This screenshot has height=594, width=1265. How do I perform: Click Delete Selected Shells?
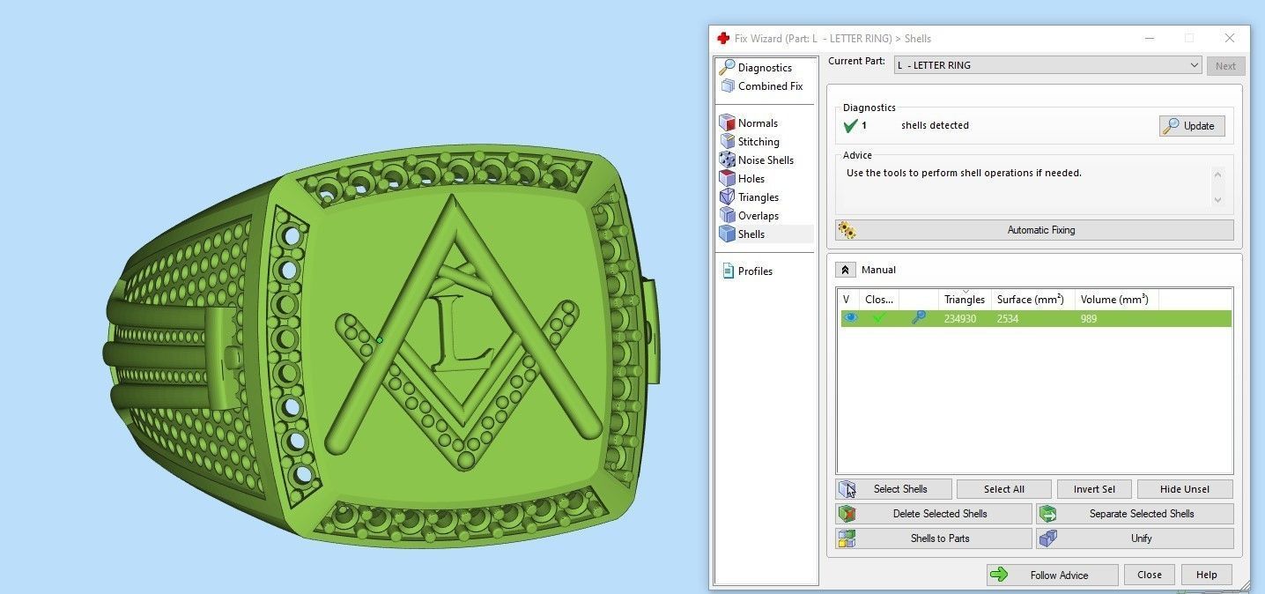(933, 514)
